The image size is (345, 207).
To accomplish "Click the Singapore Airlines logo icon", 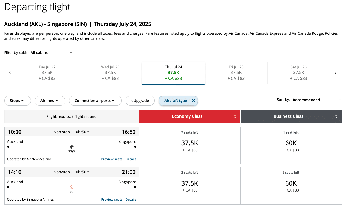I will click(72, 187).
